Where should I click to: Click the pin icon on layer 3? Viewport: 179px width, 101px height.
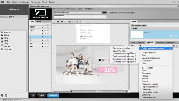[x=43, y=40]
